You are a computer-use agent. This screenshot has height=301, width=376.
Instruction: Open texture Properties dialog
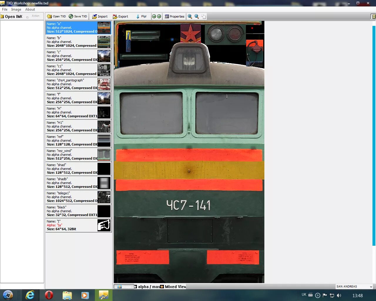pos(174,16)
